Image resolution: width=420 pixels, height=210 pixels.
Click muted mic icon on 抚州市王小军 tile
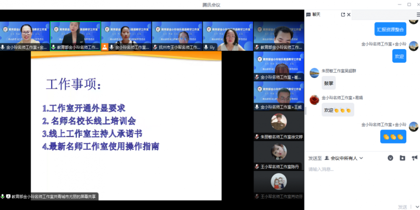(x=155, y=47)
